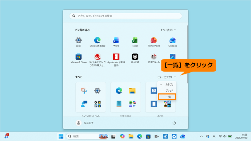Screen dimensions: 251x141
Task: Open File Explorer from the taskbar
Action: click(x=131, y=136)
